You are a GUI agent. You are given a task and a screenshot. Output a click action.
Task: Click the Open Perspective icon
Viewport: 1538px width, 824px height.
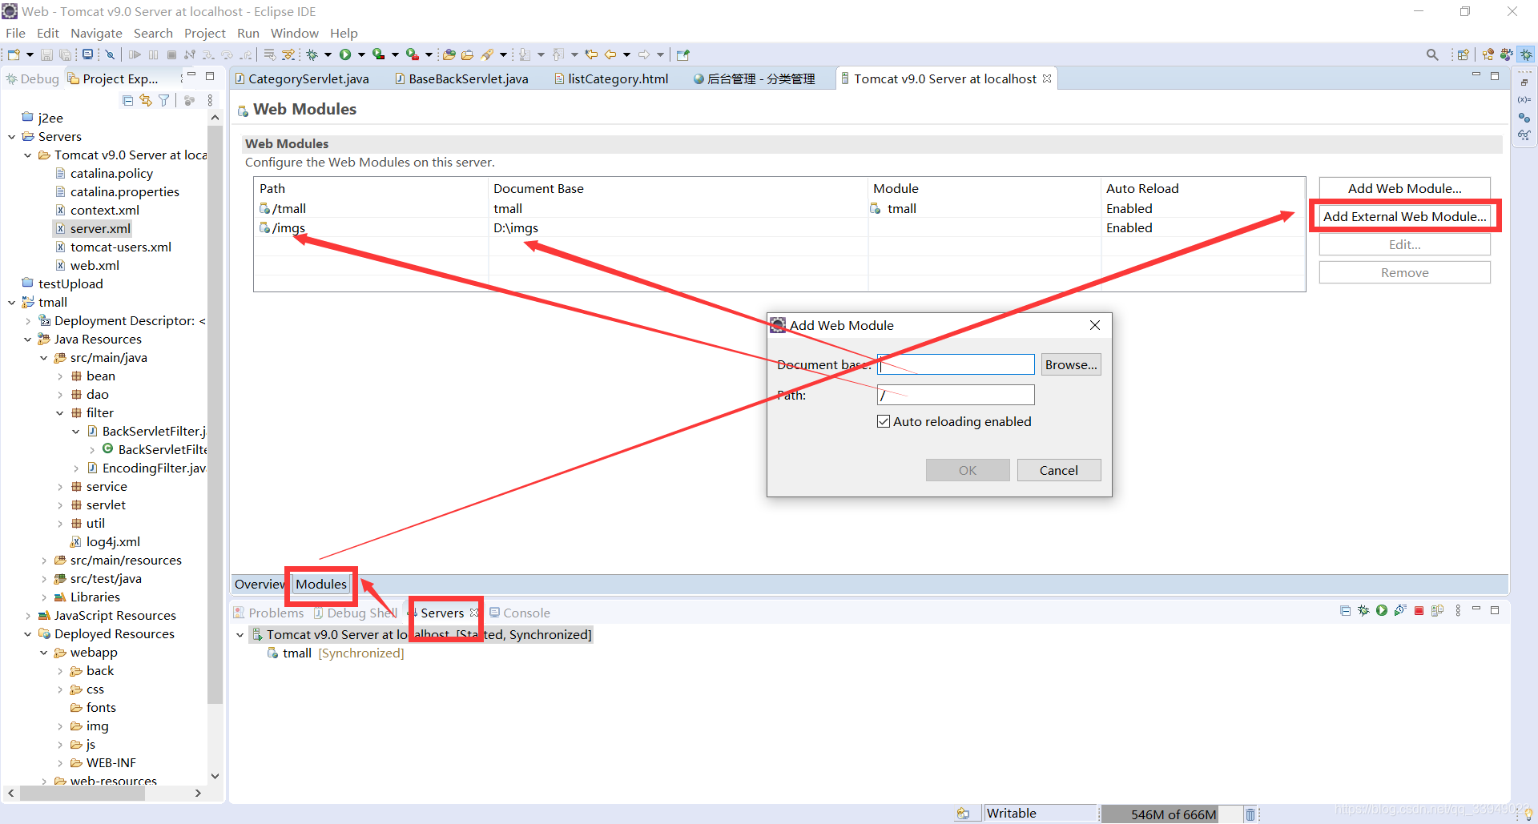coord(1463,54)
